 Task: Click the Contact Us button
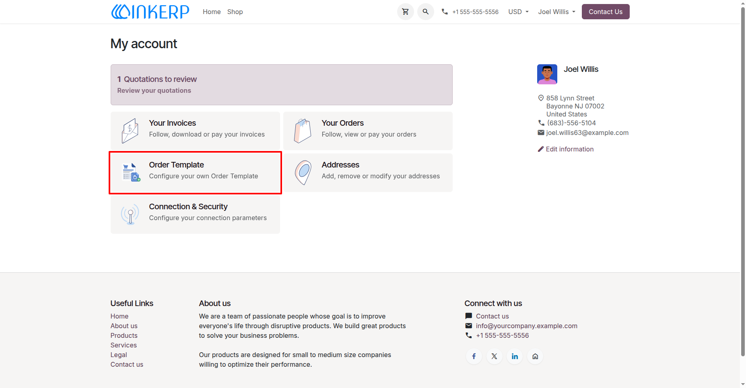point(606,12)
